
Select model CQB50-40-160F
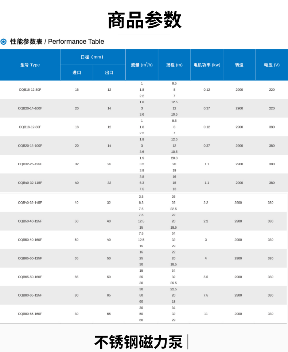[30, 240]
